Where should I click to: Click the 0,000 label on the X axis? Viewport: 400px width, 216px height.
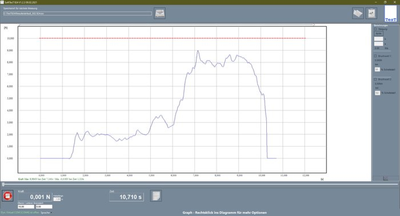(41, 176)
